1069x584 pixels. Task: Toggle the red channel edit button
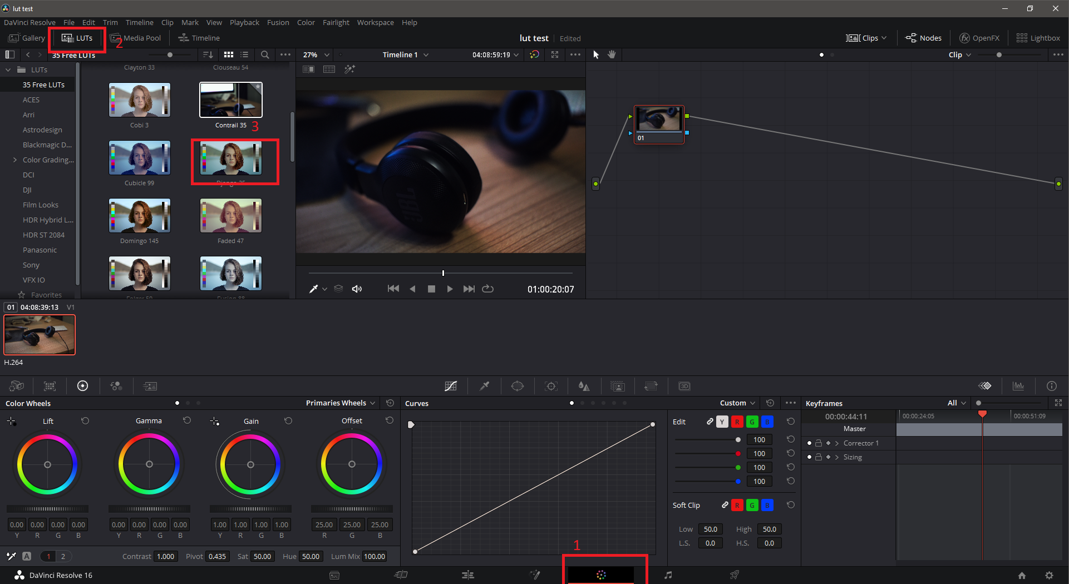pyautogui.click(x=737, y=422)
